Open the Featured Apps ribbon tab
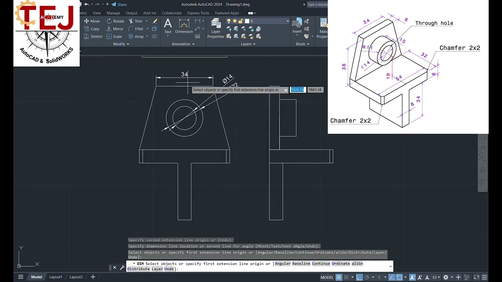This screenshot has height=282, width=502. (227, 13)
